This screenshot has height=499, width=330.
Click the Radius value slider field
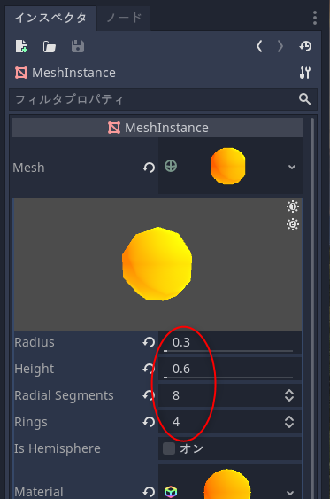pos(230,342)
